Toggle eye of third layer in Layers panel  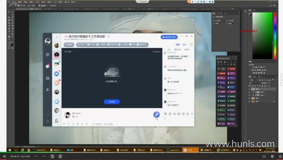(x=249, y=95)
